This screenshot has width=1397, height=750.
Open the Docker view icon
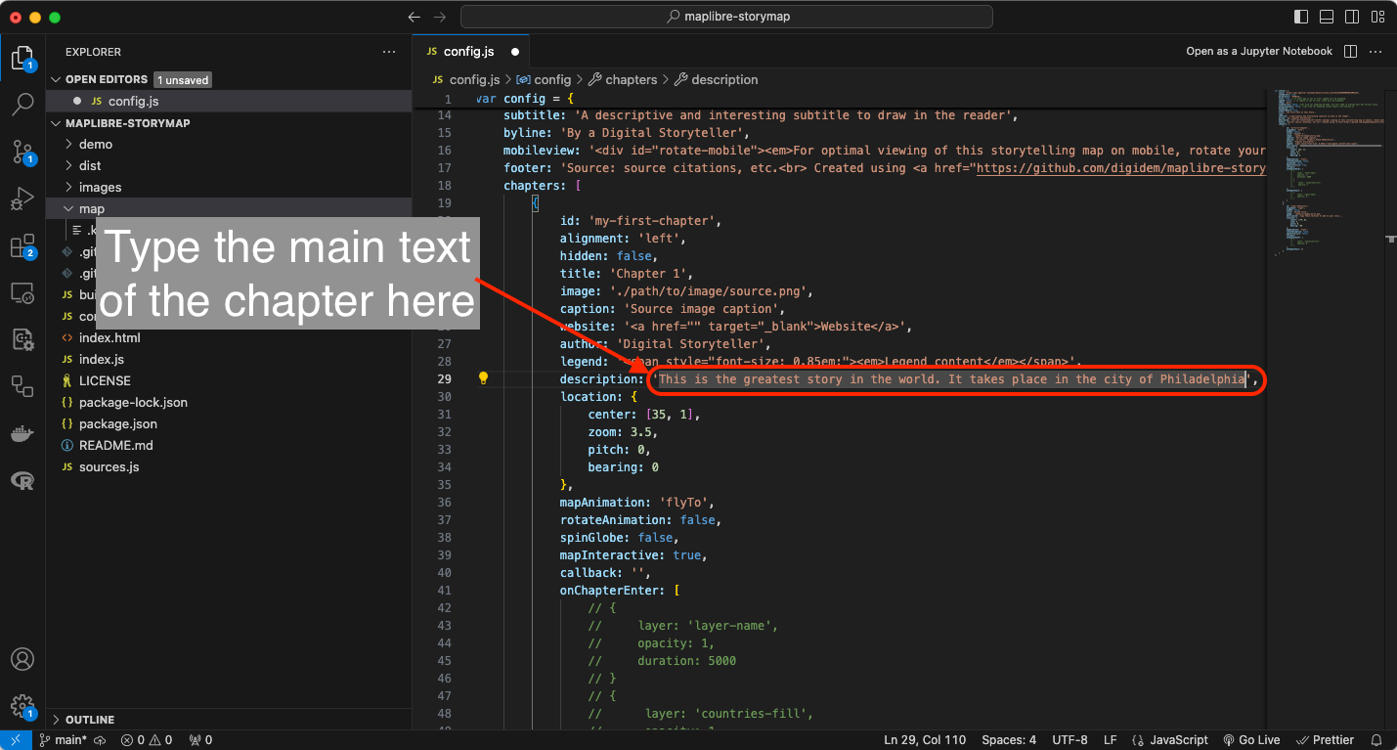22,433
